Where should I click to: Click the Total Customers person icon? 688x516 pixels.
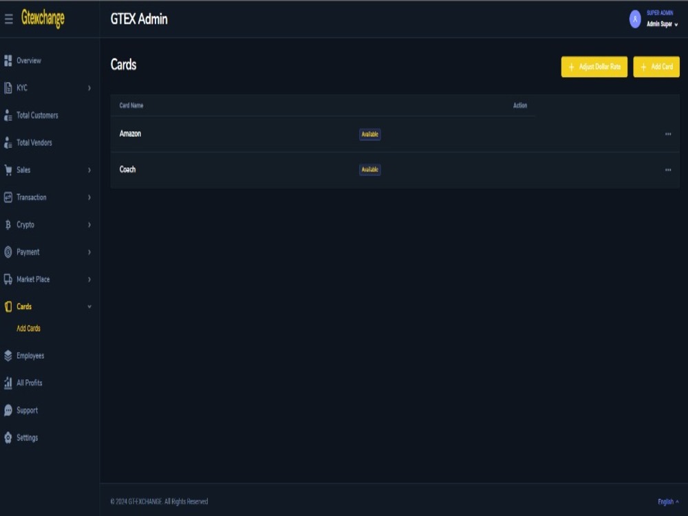tap(8, 116)
